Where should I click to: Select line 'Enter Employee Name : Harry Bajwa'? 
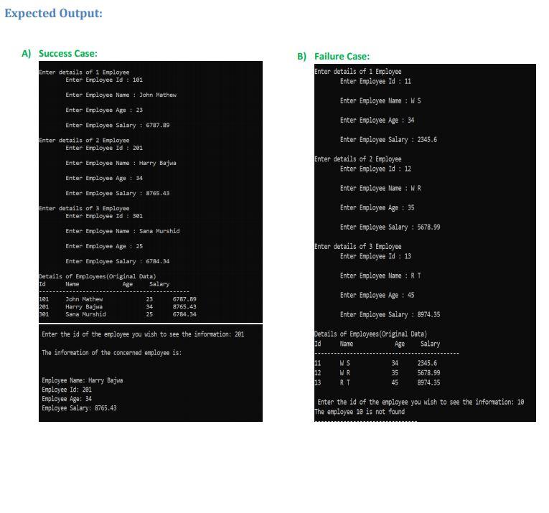[121, 163]
